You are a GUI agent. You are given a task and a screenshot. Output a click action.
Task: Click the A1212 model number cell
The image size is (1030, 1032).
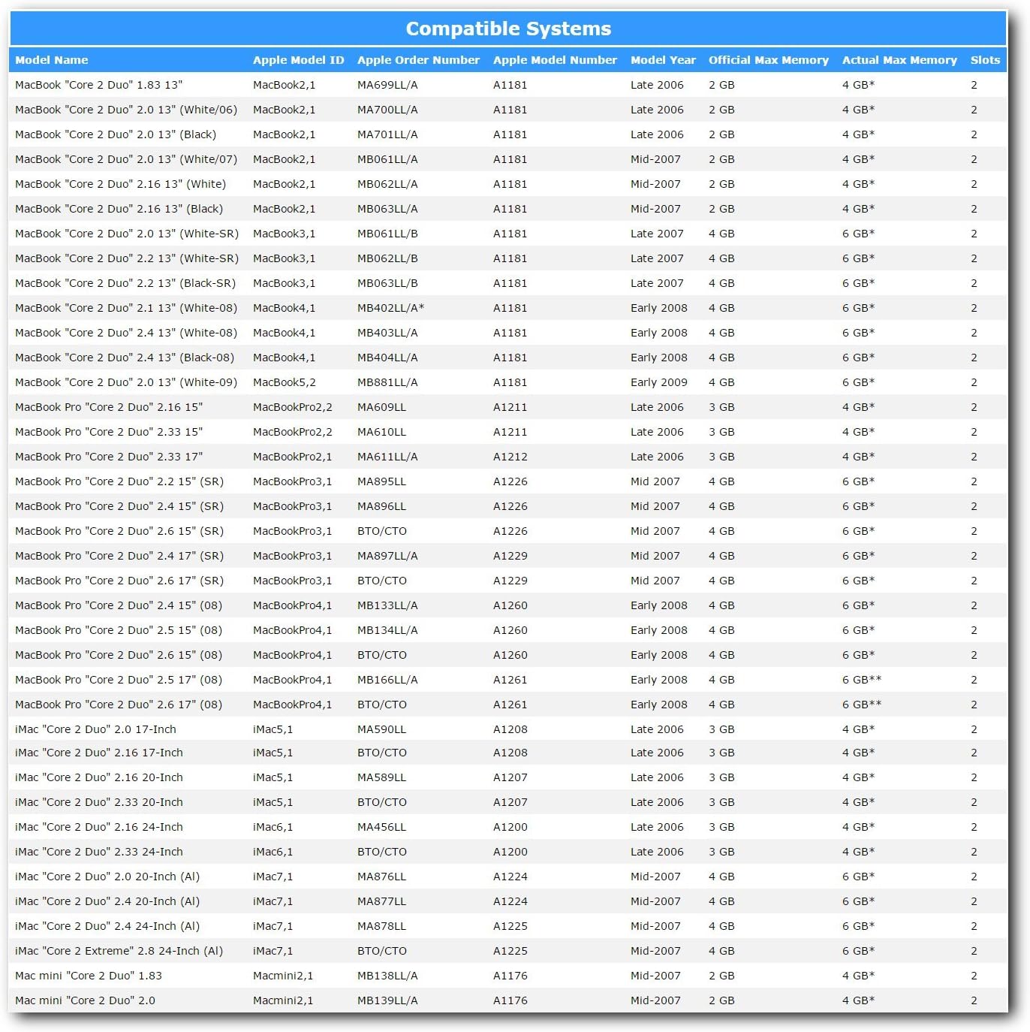coord(510,457)
